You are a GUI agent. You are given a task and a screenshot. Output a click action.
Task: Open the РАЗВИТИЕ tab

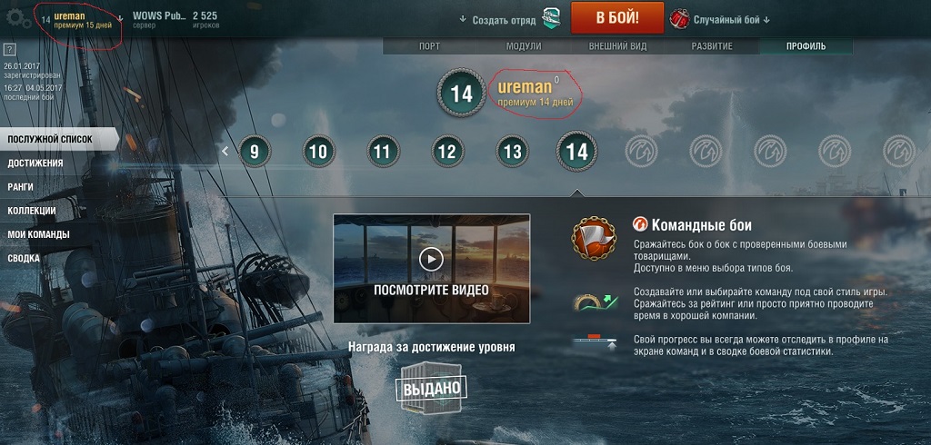[x=712, y=46]
